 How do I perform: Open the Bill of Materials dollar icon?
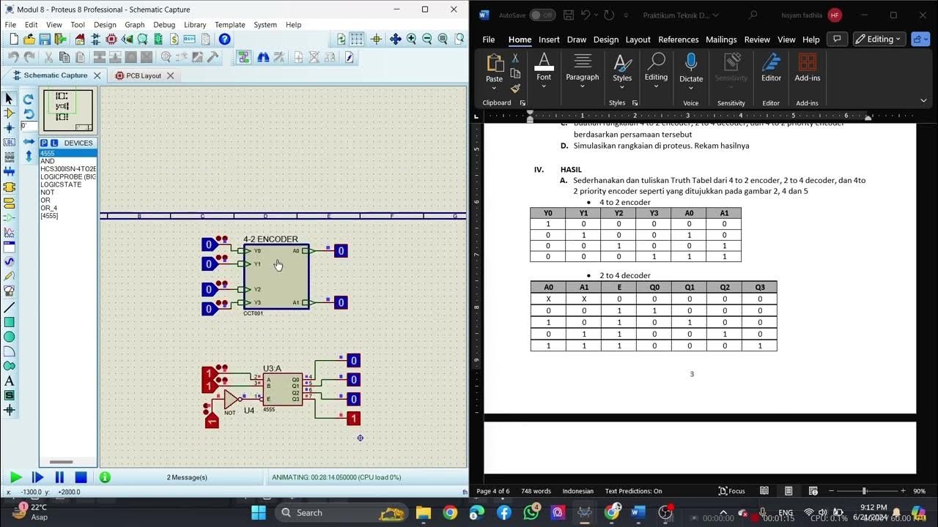[174, 40]
